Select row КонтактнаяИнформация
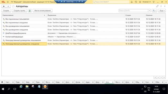The width and height of the screenshot is (168, 94). 83,37
